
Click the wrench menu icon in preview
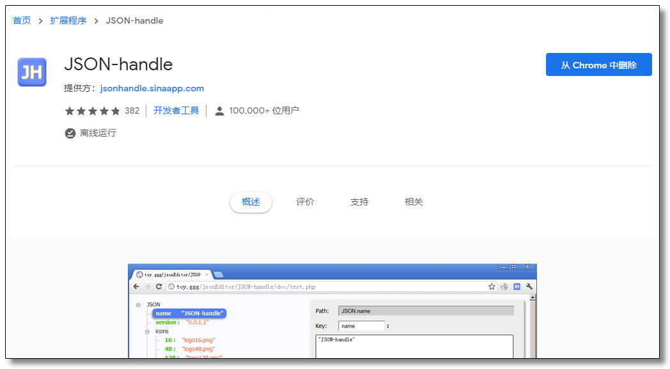[x=529, y=287]
